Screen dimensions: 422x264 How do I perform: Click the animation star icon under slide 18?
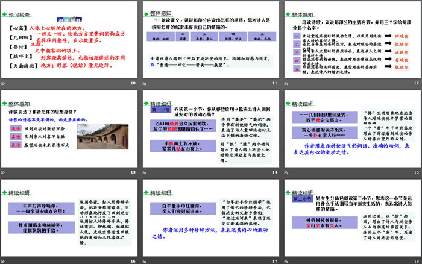(x=286, y=262)
